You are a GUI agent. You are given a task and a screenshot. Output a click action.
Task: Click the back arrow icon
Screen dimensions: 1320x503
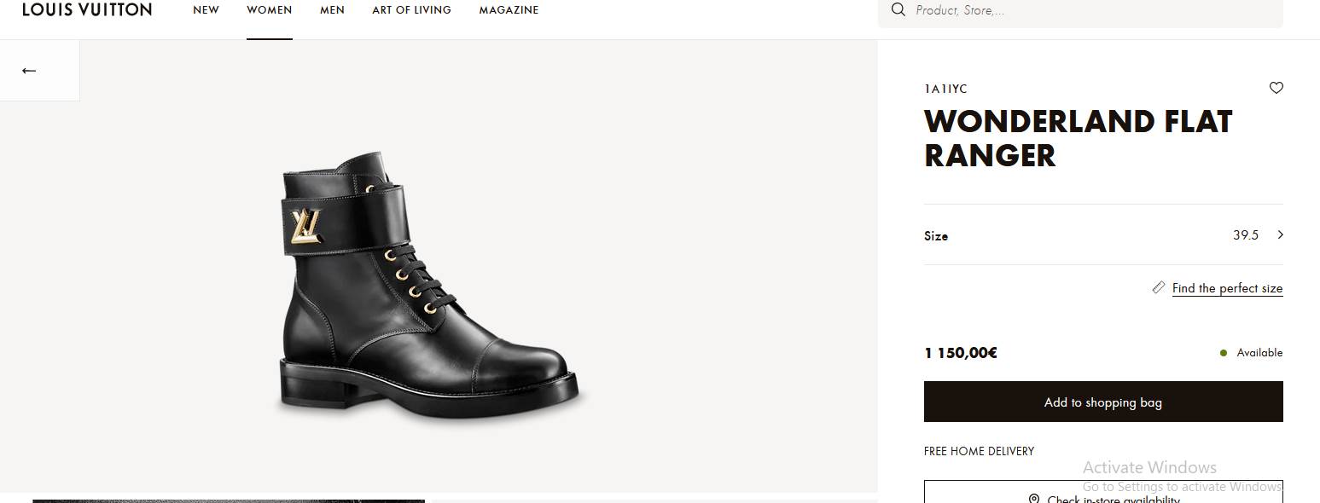pyautogui.click(x=29, y=71)
